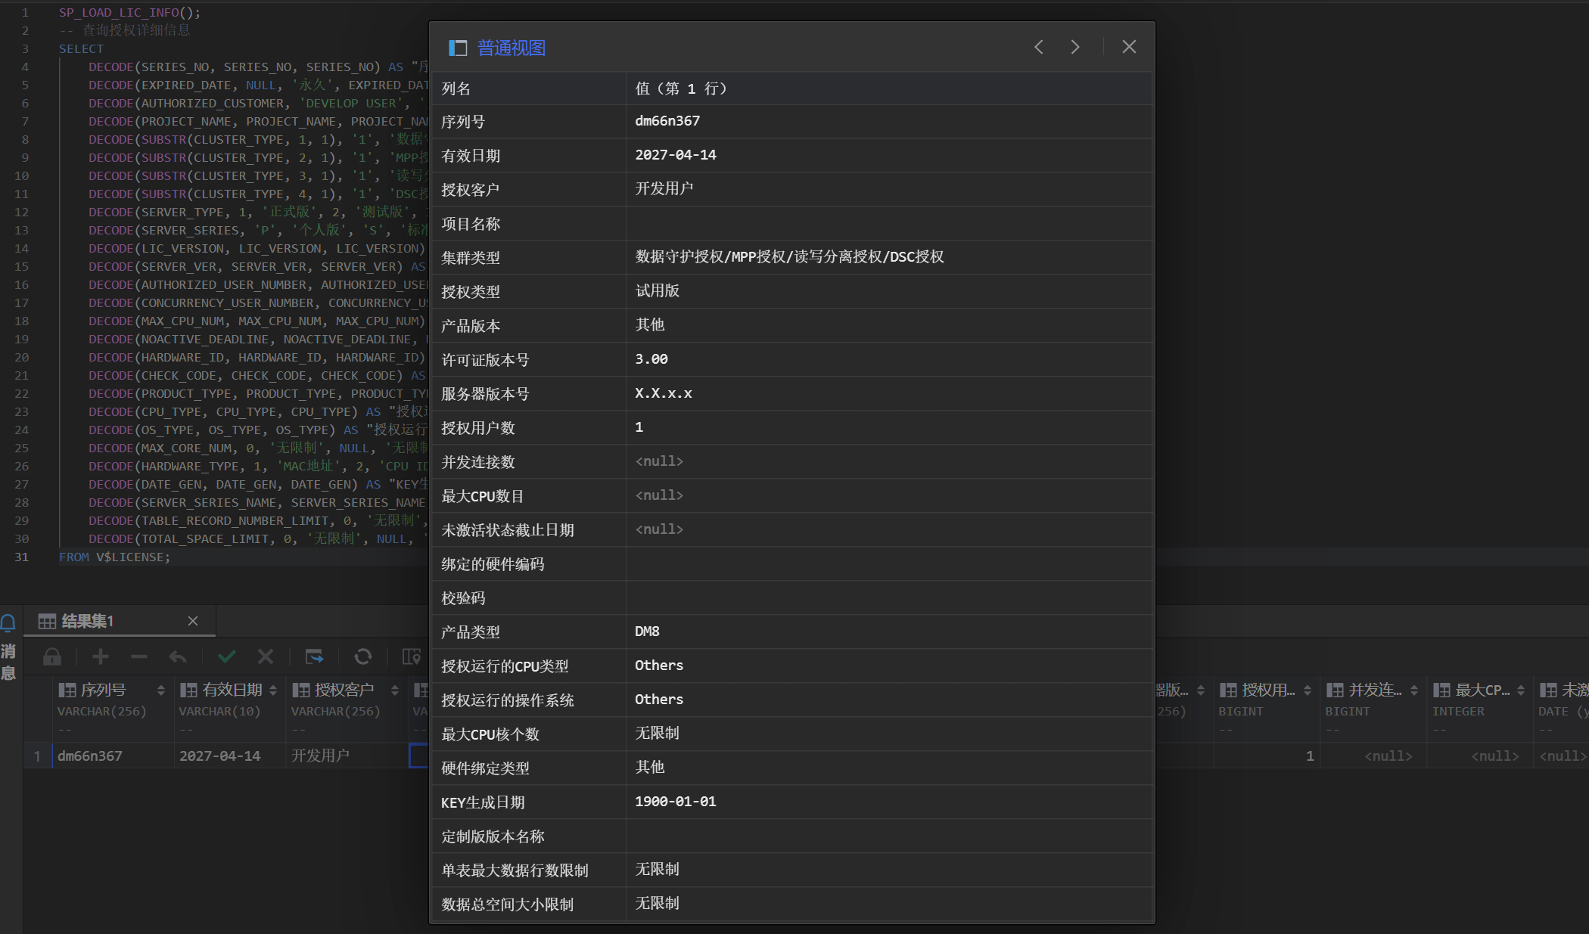Viewport: 1589px width, 934px height.
Task: Click the 授权类型 value 试用版
Action: (x=657, y=290)
